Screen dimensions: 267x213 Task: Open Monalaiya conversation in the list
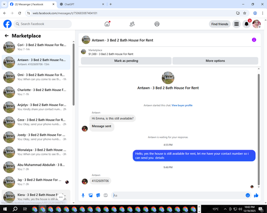coord(36,152)
